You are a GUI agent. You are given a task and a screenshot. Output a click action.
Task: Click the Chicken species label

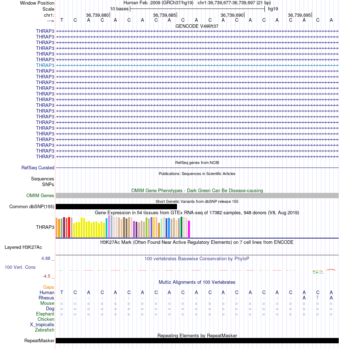tap(46, 319)
